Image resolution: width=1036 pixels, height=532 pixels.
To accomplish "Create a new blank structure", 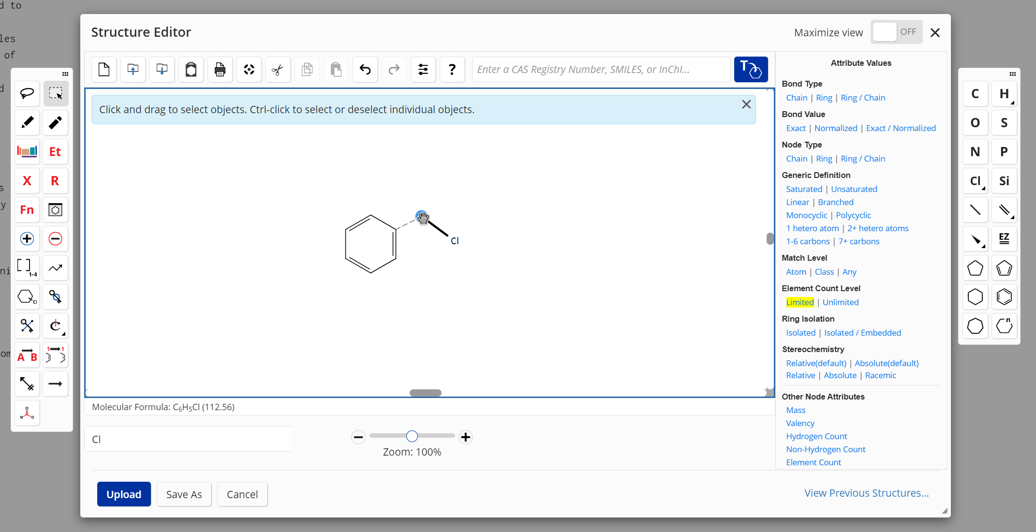I will tap(104, 70).
